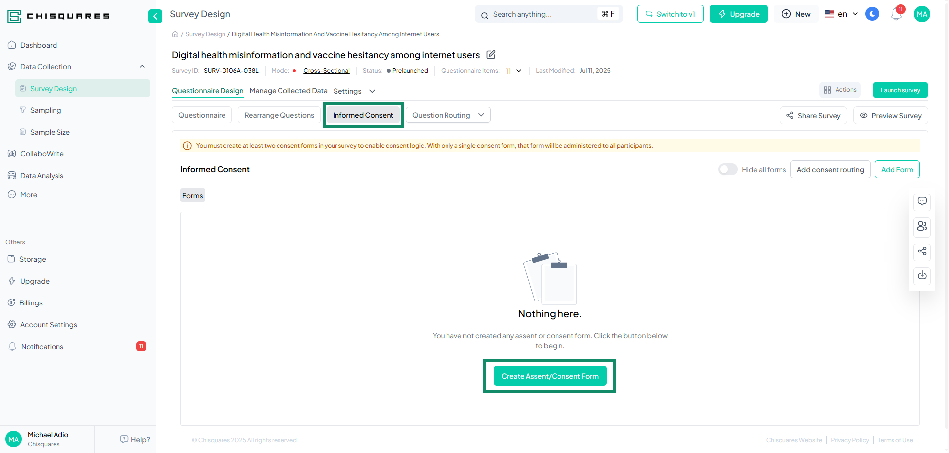Viewport: 949px width, 453px height.
Task: Click the MA user avatar in header
Action: (921, 14)
